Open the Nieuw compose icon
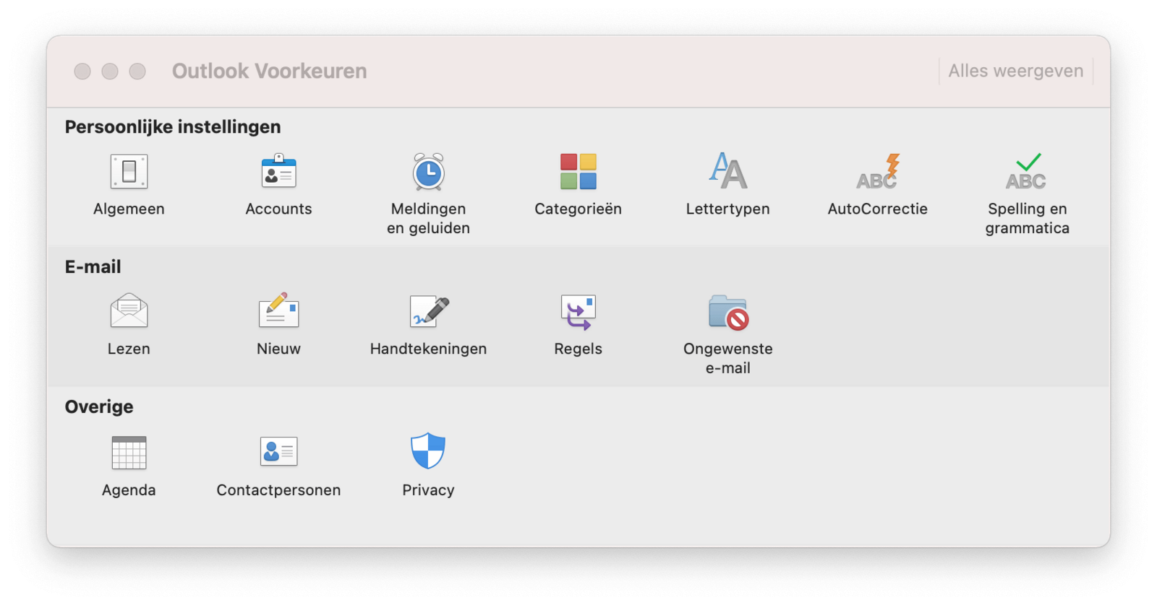The width and height of the screenshot is (1157, 605). 278,311
